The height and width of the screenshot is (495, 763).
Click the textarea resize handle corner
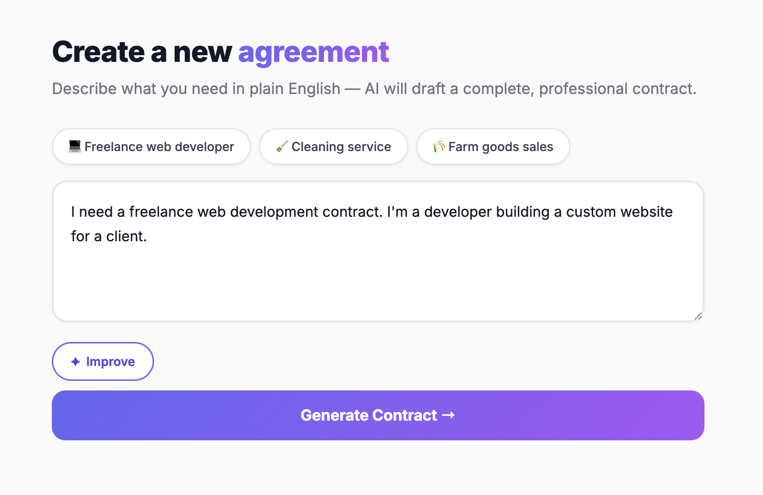[698, 316]
